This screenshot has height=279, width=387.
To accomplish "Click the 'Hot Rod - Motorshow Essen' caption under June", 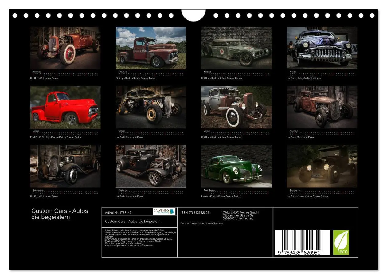I will [129, 137].
